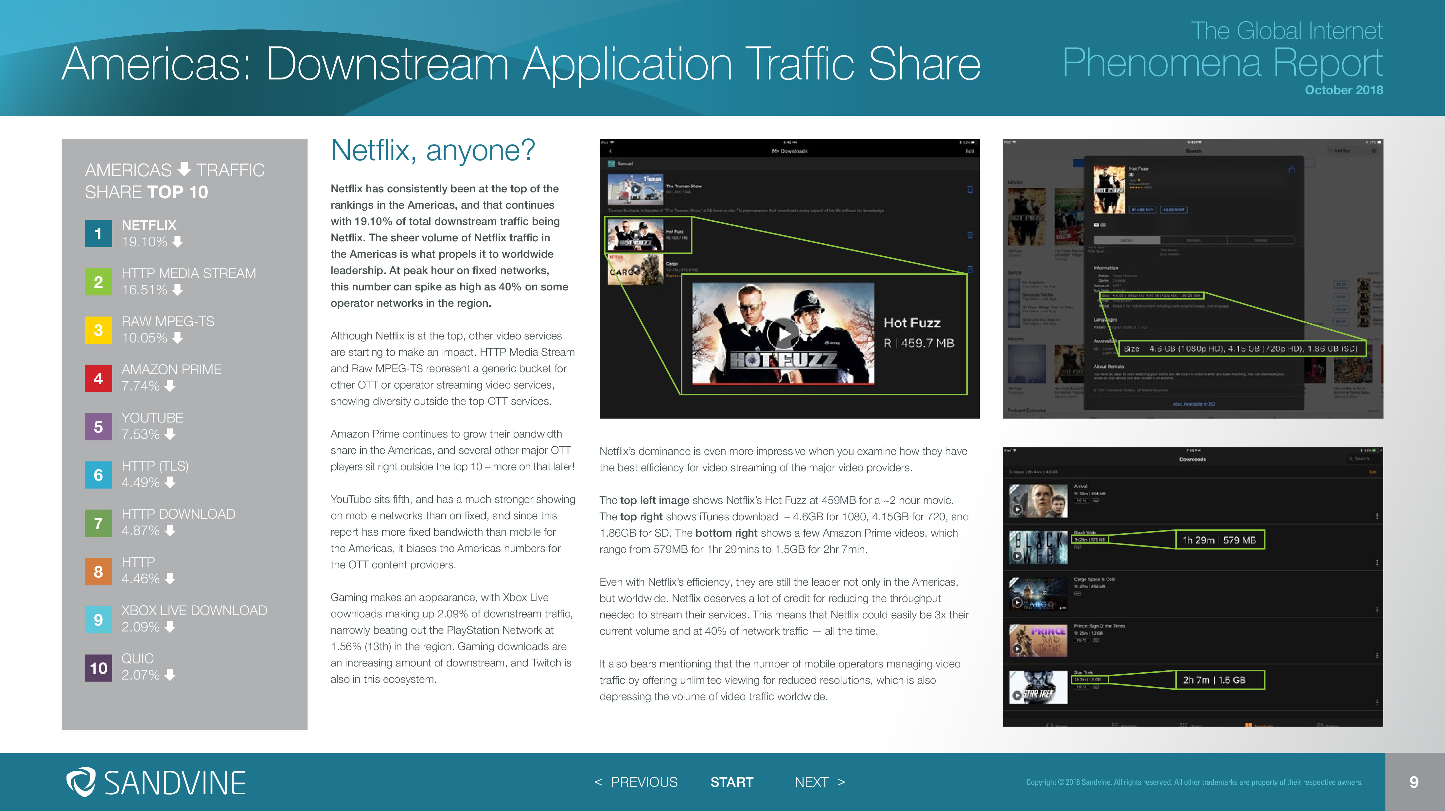1445x811 pixels.
Task: Click the orange number 8 HTTP badge
Action: pyautogui.click(x=98, y=571)
